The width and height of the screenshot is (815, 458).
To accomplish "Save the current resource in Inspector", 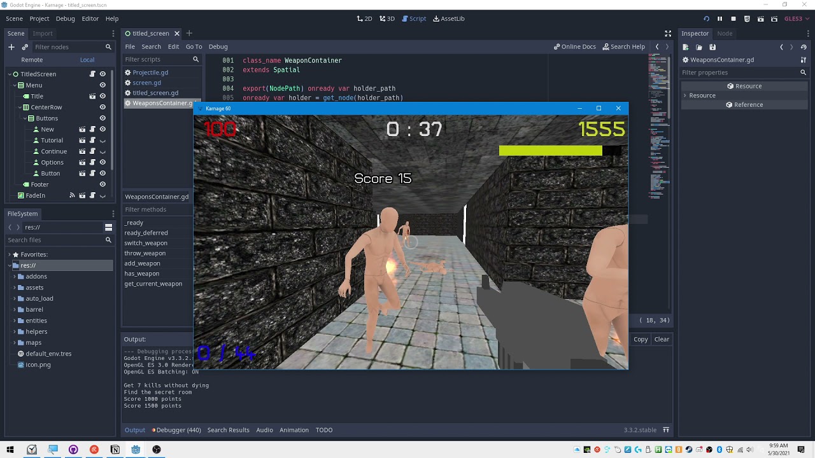I will [712, 47].
